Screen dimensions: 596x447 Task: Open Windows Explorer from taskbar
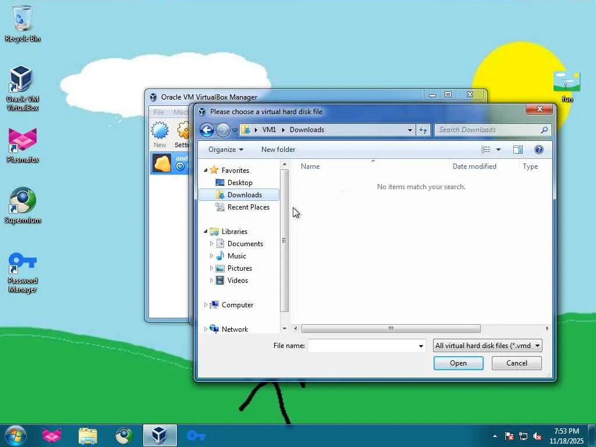click(88, 435)
